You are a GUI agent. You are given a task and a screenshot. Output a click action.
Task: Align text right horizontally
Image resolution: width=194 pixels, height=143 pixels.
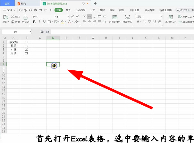tap(94, 22)
